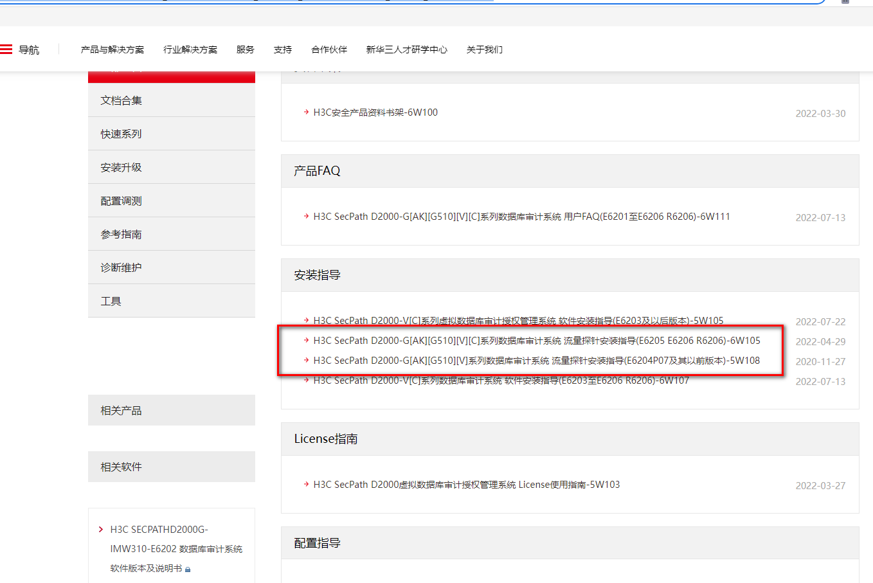Screen dimensions: 873x583
Task: Click the date 2022-03-30
Action: click(820, 114)
